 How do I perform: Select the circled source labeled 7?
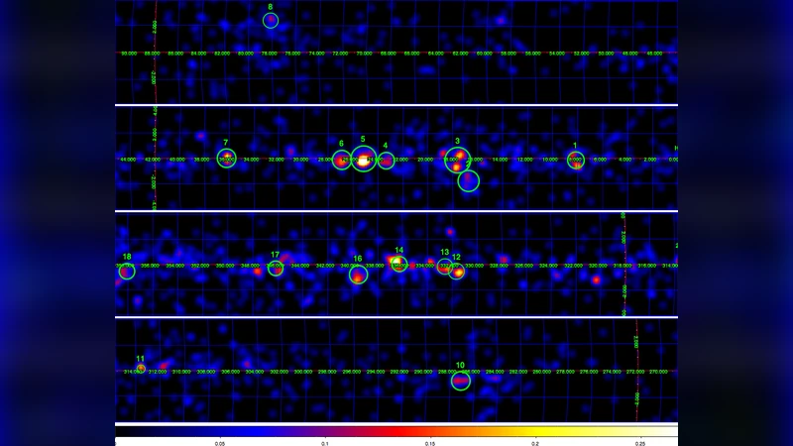click(227, 159)
